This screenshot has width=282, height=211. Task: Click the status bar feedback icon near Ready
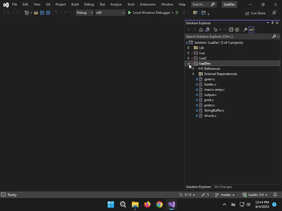3,195
